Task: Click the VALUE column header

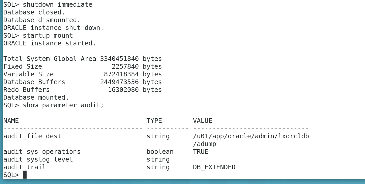Action: click(202, 121)
